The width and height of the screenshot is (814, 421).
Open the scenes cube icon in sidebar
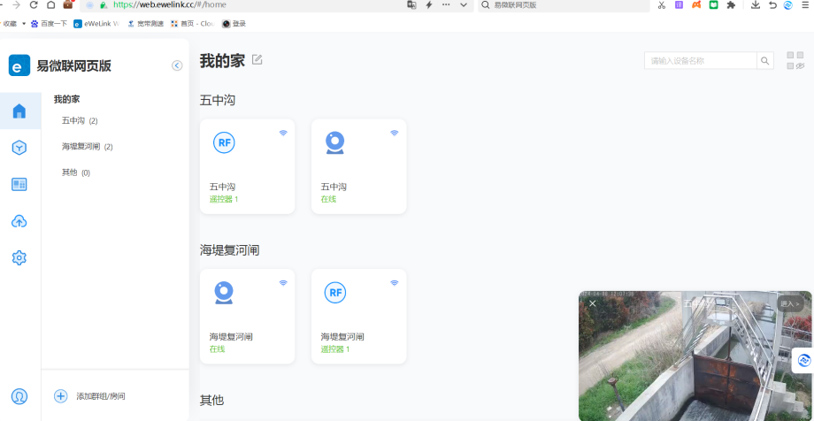[x=19, y=148]
